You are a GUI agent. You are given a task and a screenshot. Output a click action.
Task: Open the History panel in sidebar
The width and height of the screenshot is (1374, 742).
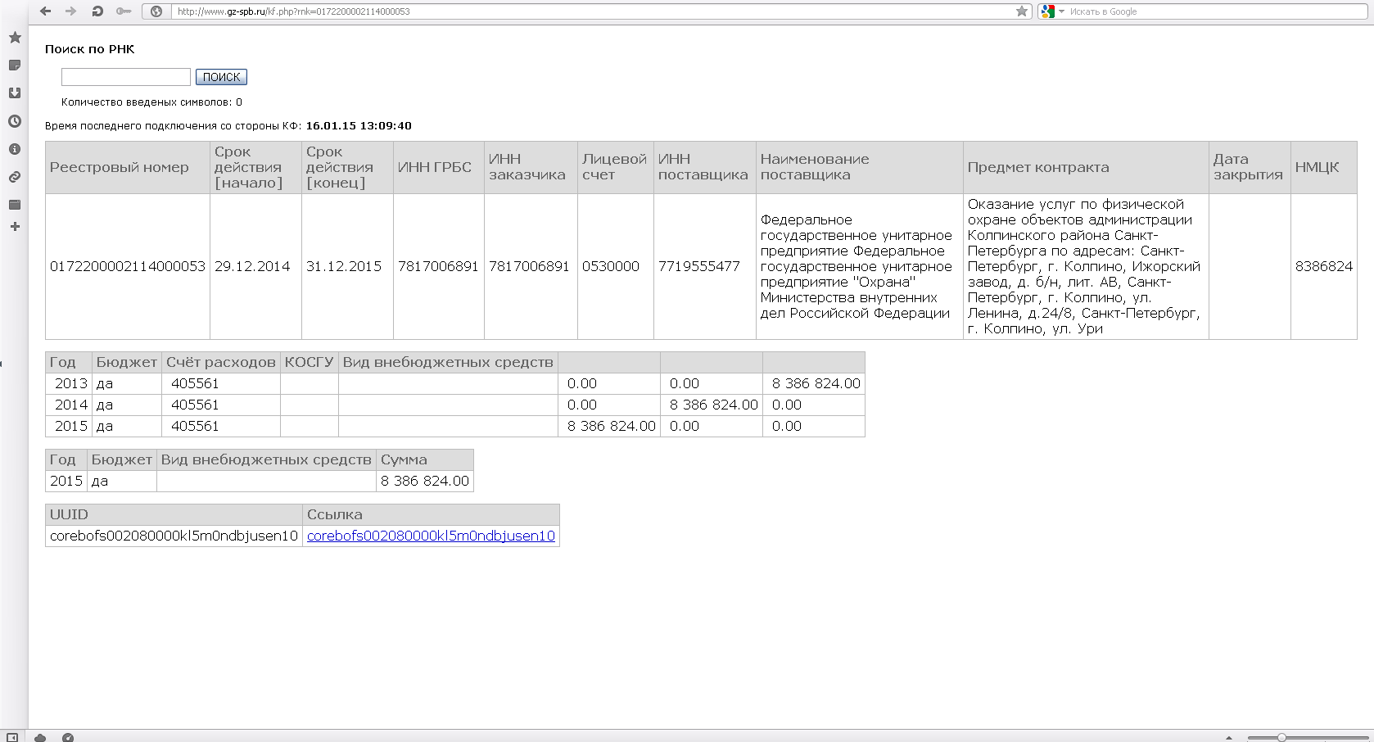pos(15,121)
